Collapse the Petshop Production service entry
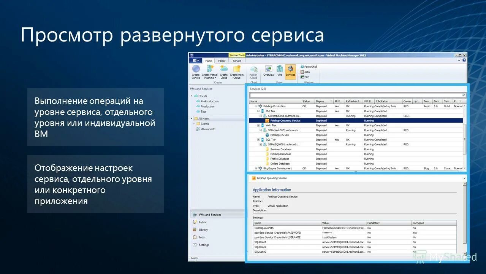 pyautogui.click(x=256, y=106)
